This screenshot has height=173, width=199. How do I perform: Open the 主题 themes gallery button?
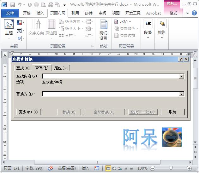pyautogui.click(x=9, y=29)
